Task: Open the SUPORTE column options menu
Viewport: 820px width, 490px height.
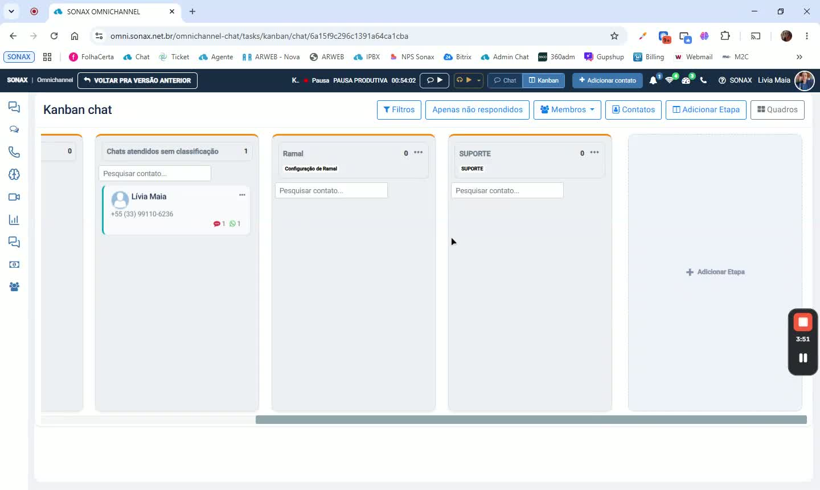Action: [594, 153]
